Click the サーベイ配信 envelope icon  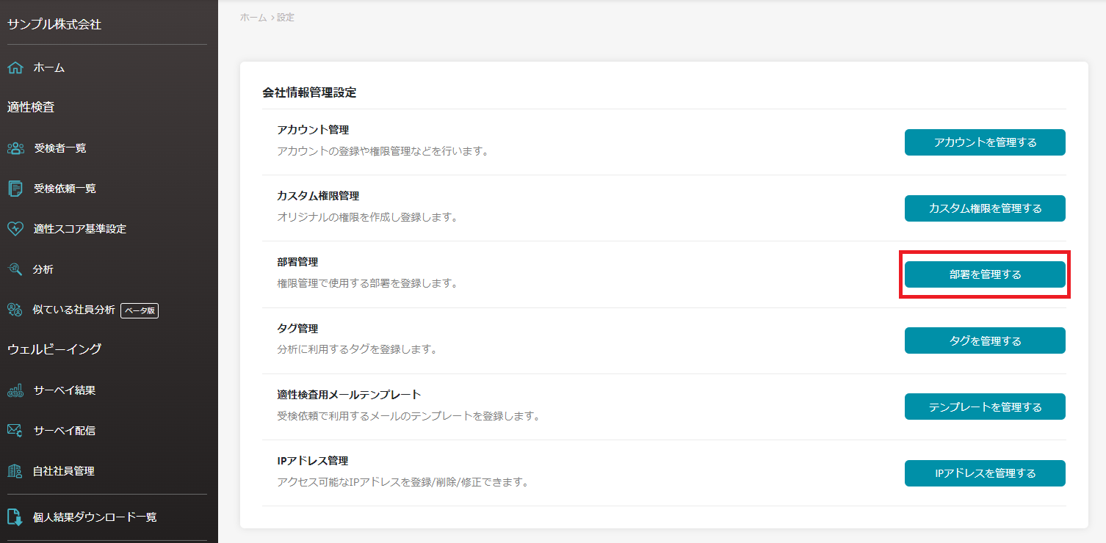[x=15, y=431]
